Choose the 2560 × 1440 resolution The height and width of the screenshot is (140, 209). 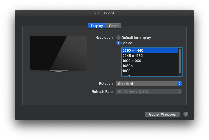pos(150,51)
